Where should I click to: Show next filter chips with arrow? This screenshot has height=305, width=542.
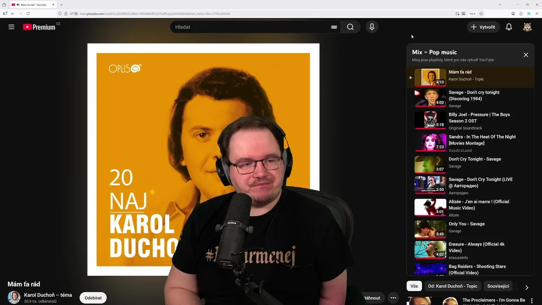(x=526, y=287)
